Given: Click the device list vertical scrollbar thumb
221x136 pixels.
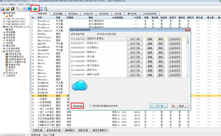Looking at the screenshot, I should point(187,42).
